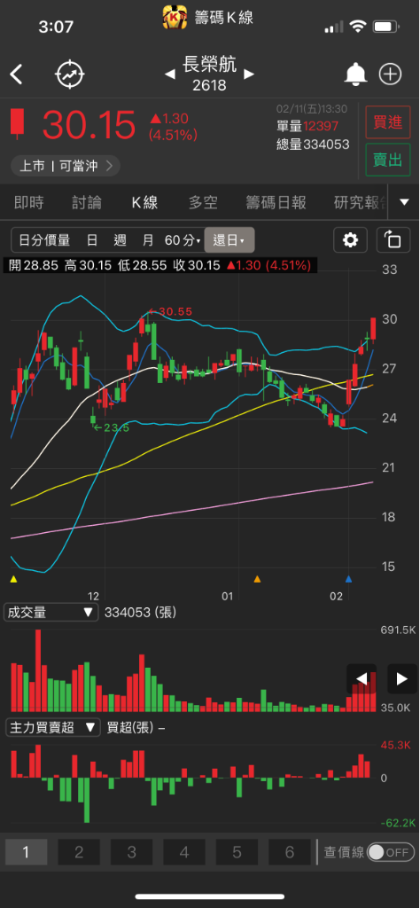
Task: Select chart preset 6
Action: (x=289, y=852)
